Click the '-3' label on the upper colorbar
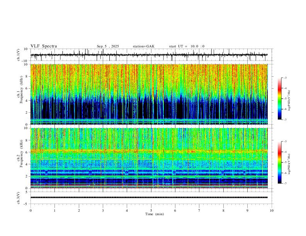 pos(285,78)
